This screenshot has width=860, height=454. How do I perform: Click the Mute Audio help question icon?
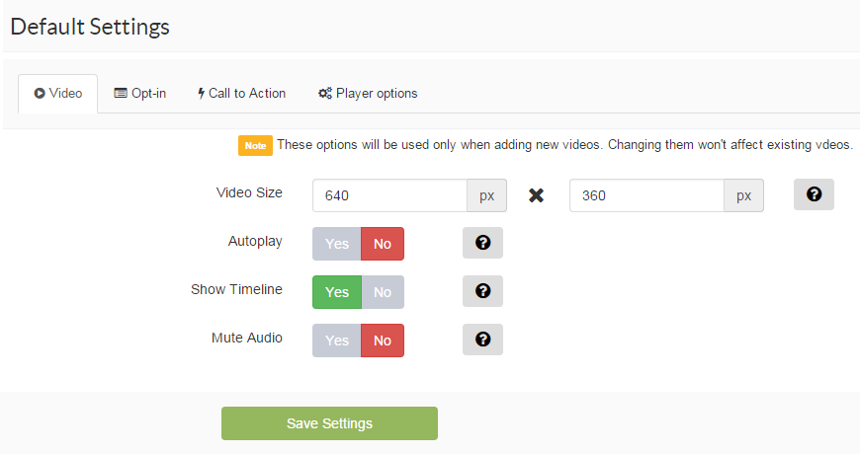(482, 340)
